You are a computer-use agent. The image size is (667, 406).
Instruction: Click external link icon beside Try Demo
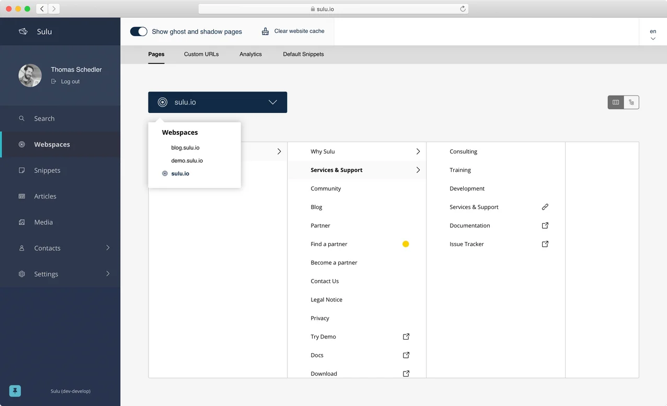pos(406,337)
